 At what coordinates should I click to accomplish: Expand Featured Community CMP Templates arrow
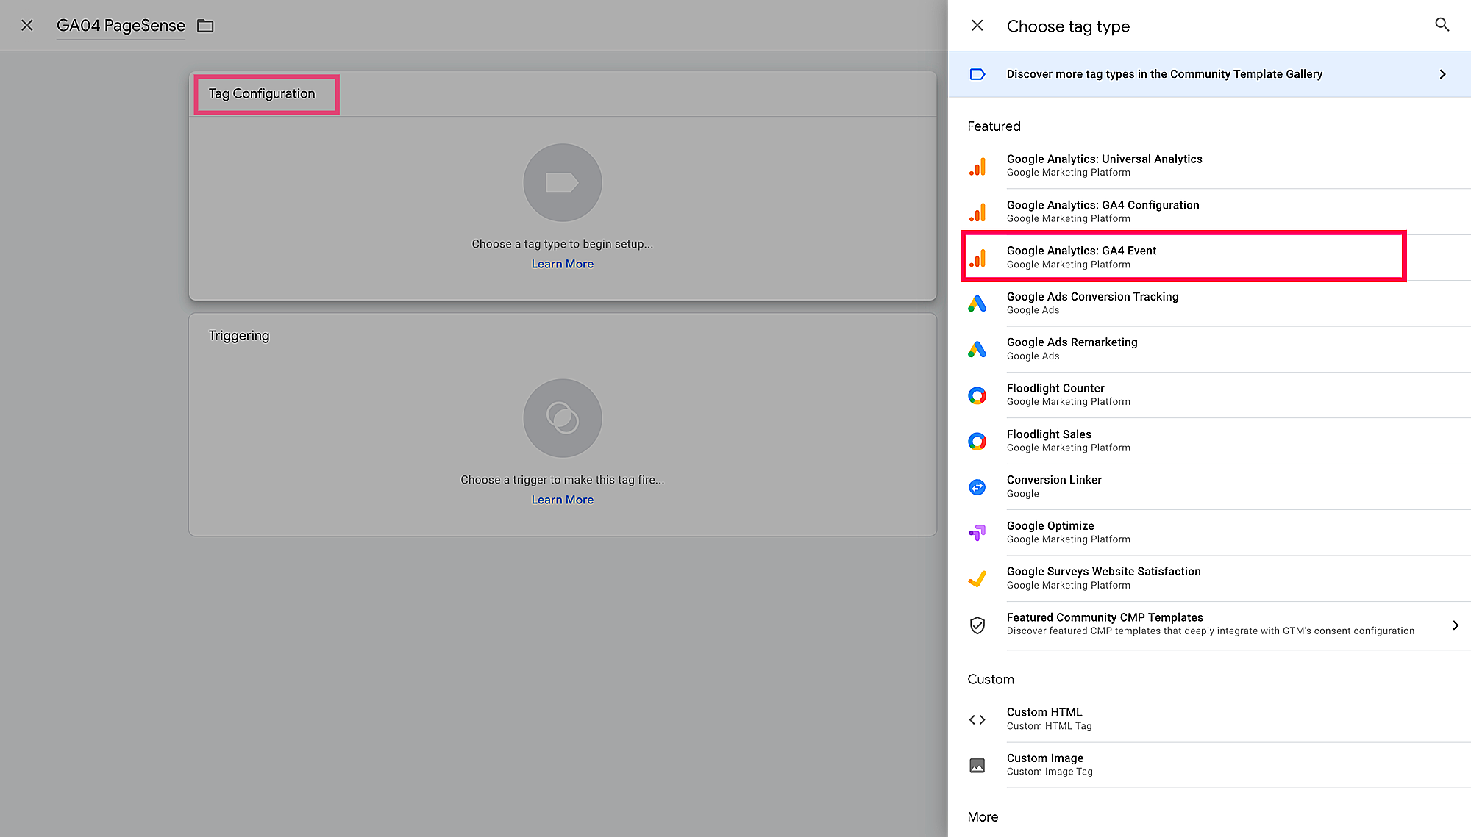coord(1455,625)
